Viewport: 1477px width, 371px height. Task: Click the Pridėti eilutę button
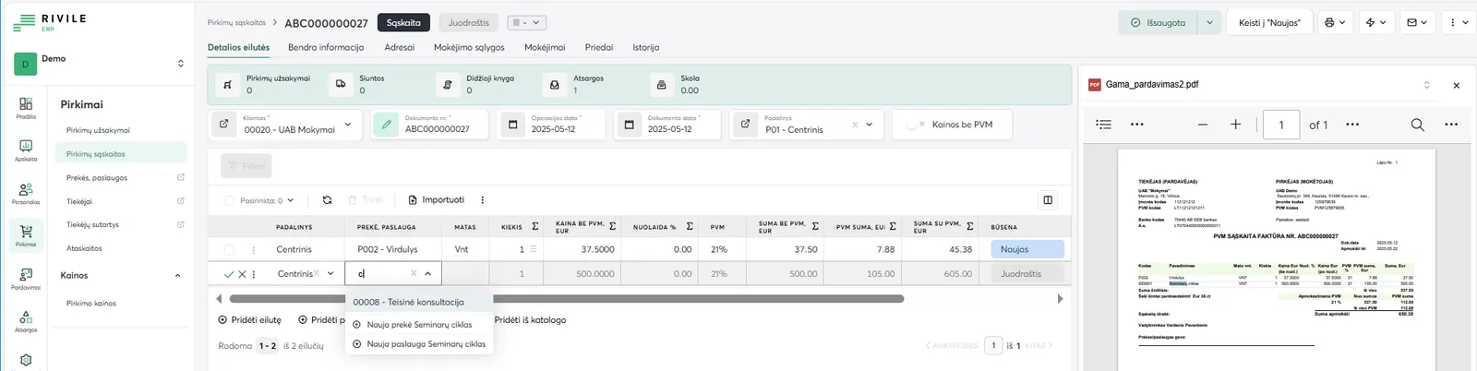tap(250, 320)
